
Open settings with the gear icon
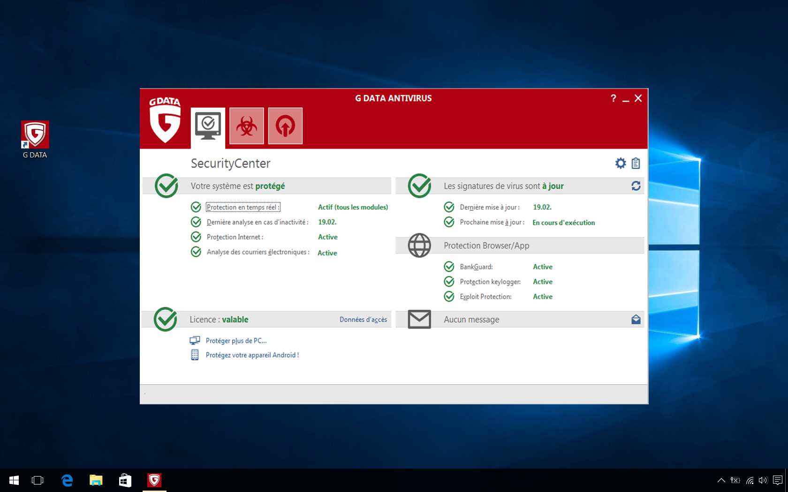tap(621, 163)
